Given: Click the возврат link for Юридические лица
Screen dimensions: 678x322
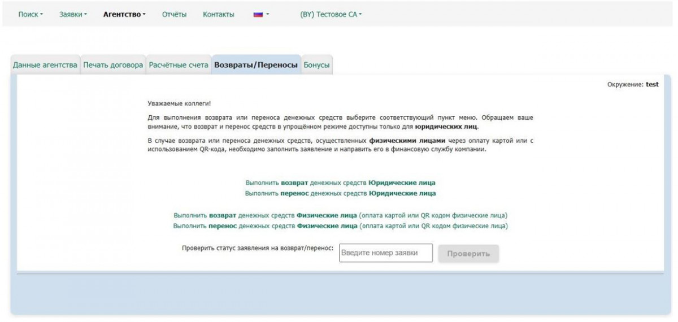Looking at the screenshot, I should 340,183.
